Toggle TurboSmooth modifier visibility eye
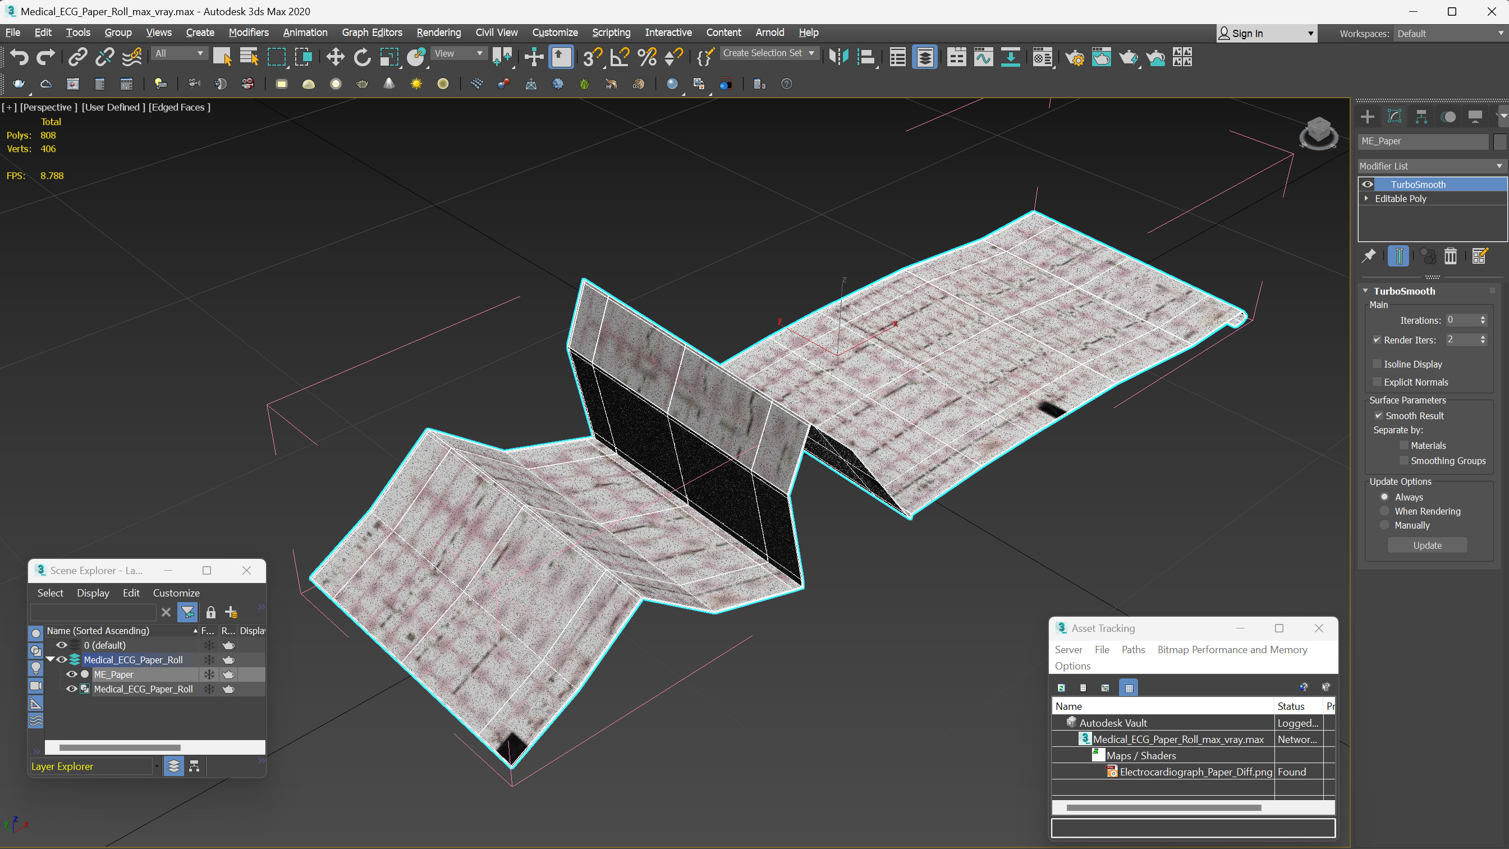 tap(1367, 184)
